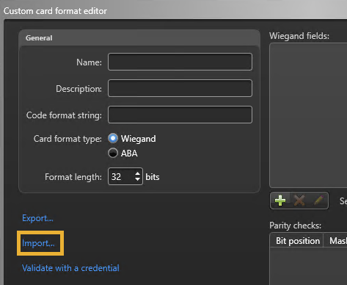
Task: Open the Export... link
Action: pos(37,218)
